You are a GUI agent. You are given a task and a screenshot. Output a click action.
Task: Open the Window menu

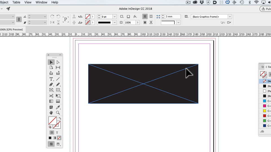[41, 3]
